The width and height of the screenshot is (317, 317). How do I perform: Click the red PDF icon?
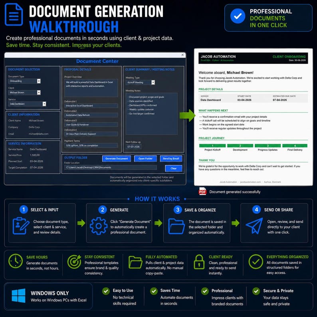[202, 191]
